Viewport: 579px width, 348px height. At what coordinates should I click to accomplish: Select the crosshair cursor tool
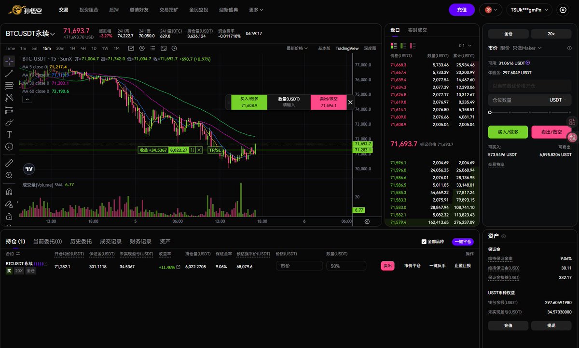[x=9, y=62]
